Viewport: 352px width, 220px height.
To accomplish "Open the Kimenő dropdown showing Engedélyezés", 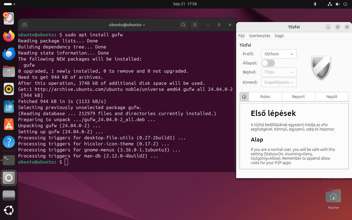I will (279, 82).
